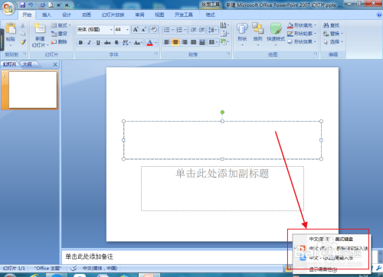This screenshot has height=277, width=383.
Task: Insert a new slide with the New Slide icon
Action: tap(40, 28)
